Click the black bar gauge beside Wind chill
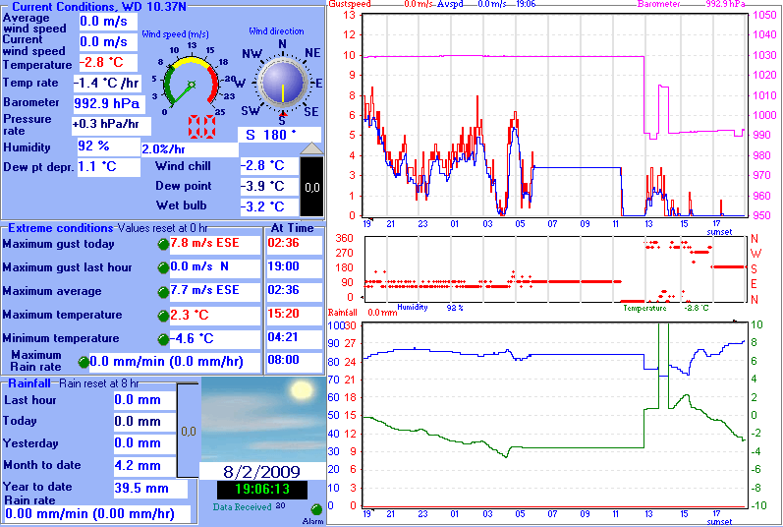The width and height of the screenshot is (783, 527). tap(310, 186)
